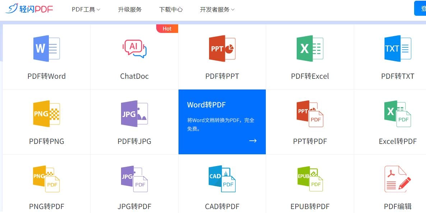Image resolution: width=426 pixels, height=213 pixels.
Task: Open 下载中心 from the top menu
Action: click(171, 10)
